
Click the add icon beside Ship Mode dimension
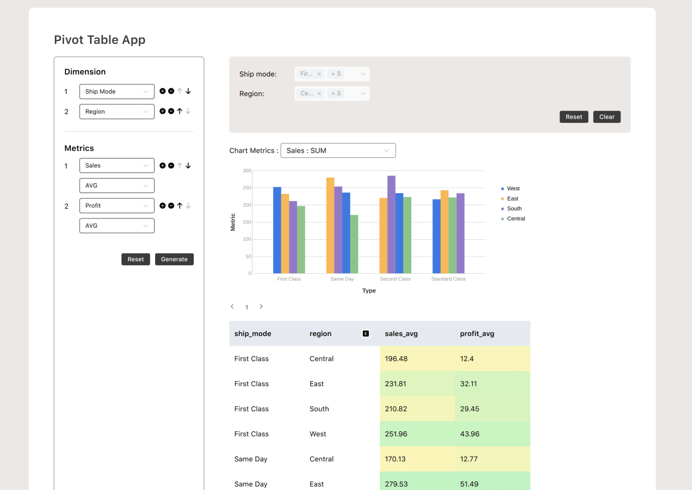163,91
